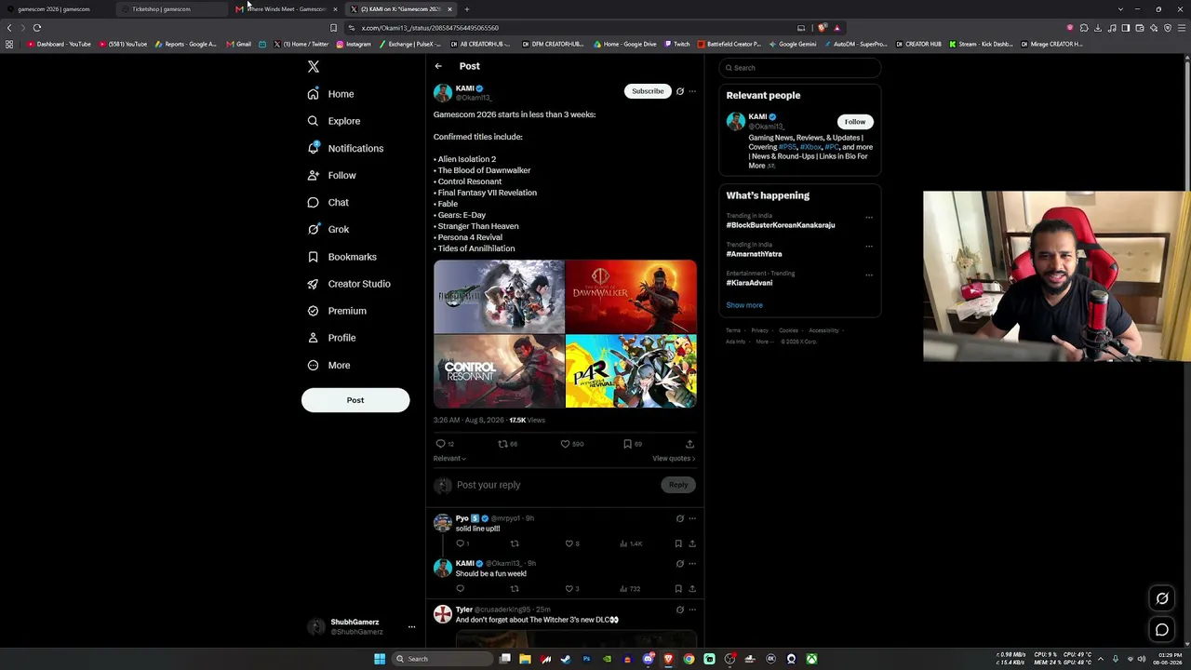The image size is (1191, 670).
Task: Show more trending topics
Action: tap(744, 305)
